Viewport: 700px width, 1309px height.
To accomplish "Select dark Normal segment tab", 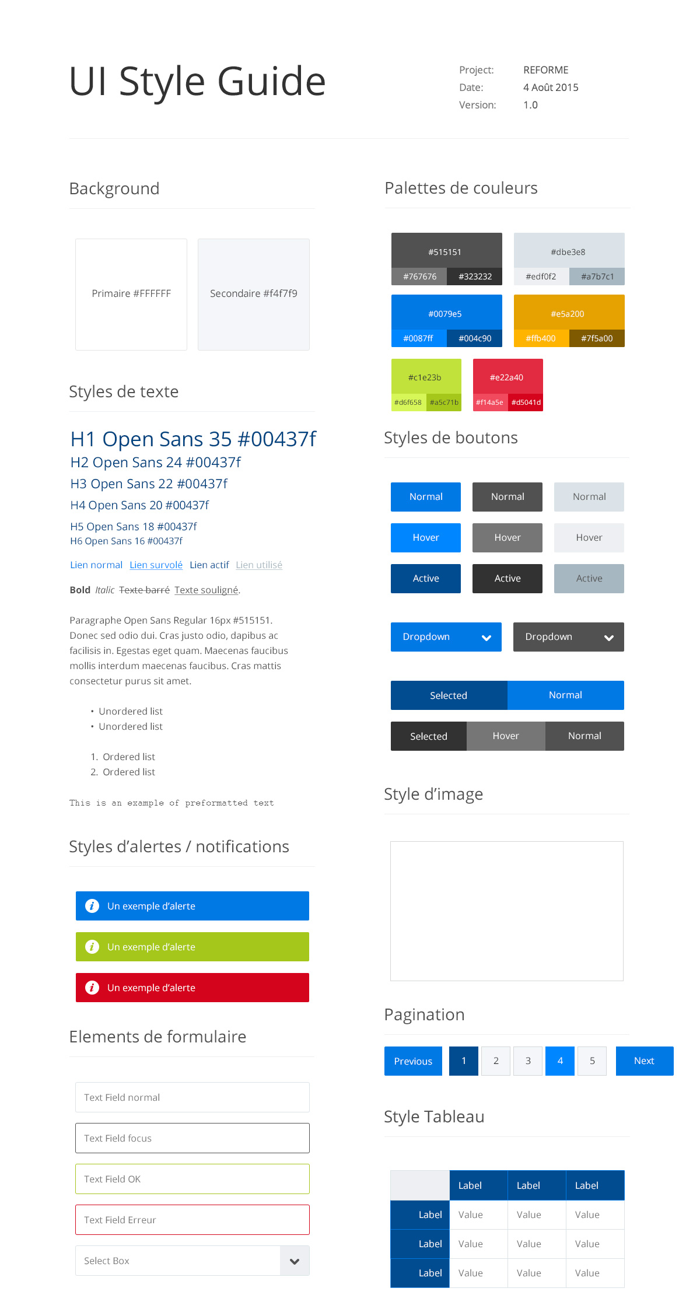I will click(584, 736).
